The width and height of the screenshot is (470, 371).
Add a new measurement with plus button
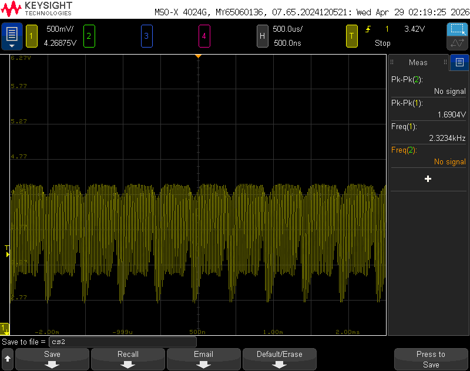coord(428,179)
